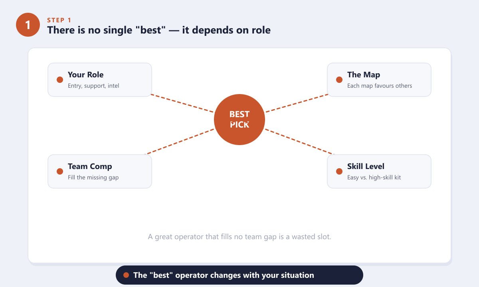The height and width of the screenshot is (287, 479).
Task: Click the wasted slot caption sentence
Action: pyautogui.click(x=239, y=237)
